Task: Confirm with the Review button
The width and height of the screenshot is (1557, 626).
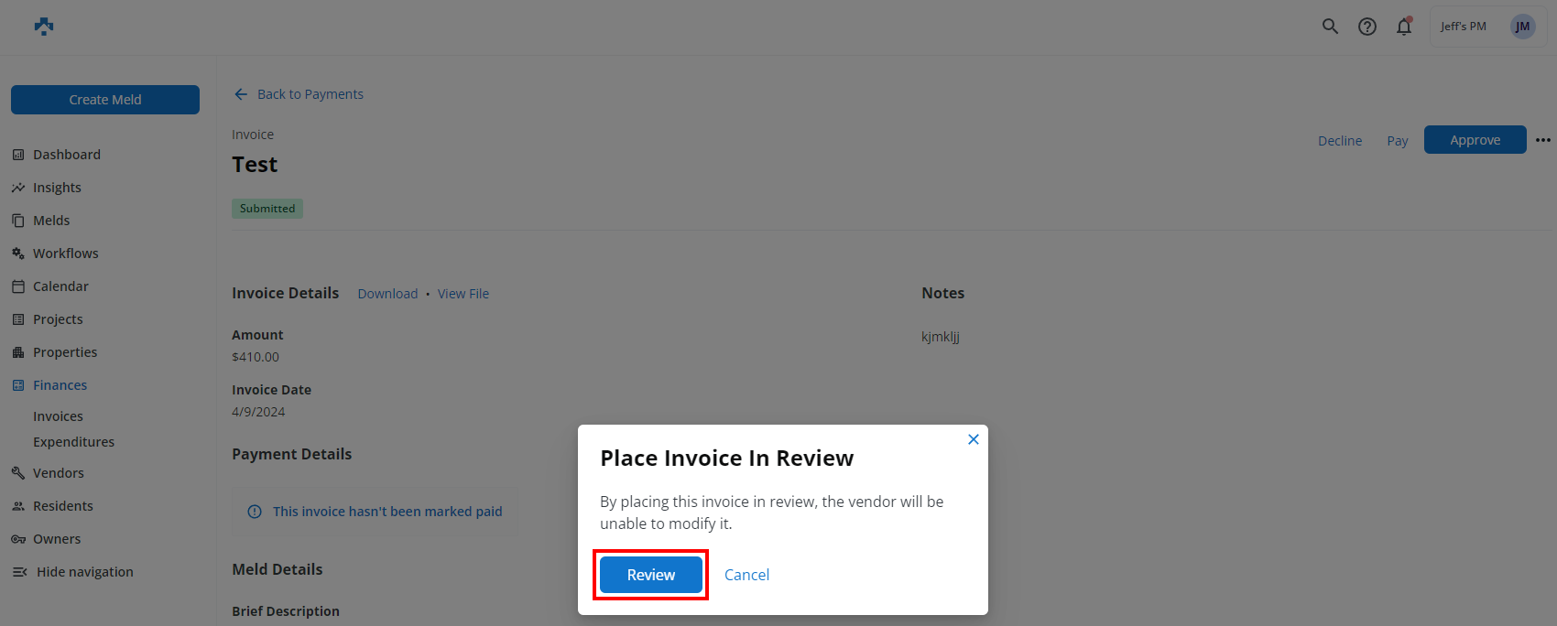Action: pyautogui.click(x=650, y=575)
